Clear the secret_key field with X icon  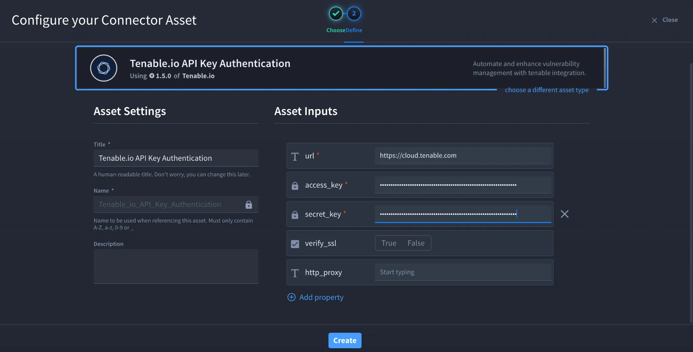564,214
